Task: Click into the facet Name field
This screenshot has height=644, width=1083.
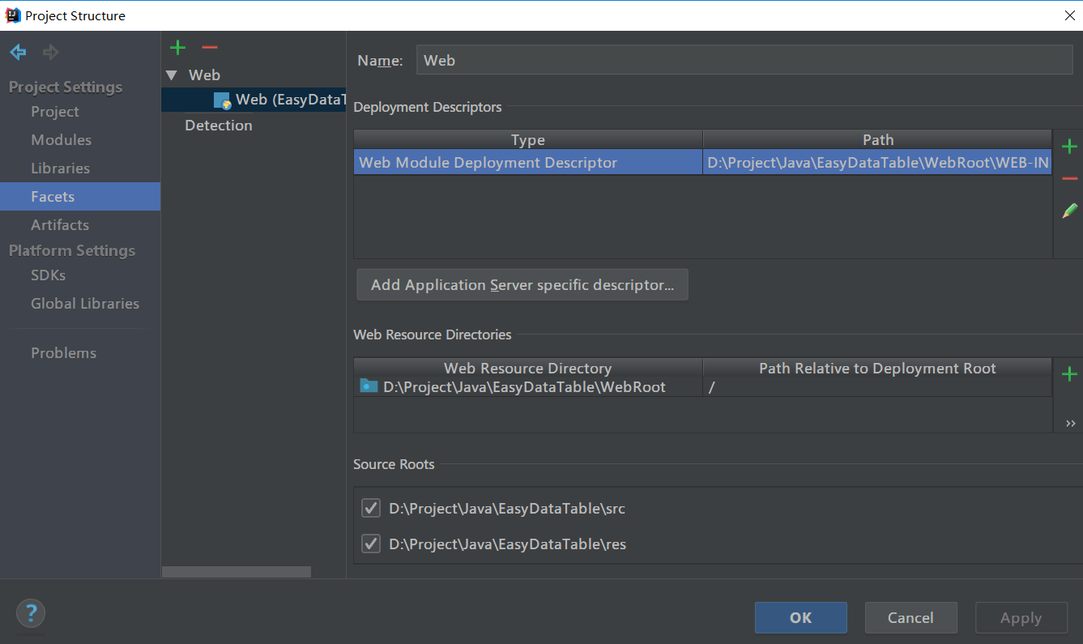Action: [744, 61]
